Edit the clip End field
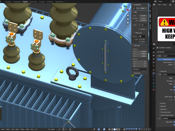 coord(143,21)
